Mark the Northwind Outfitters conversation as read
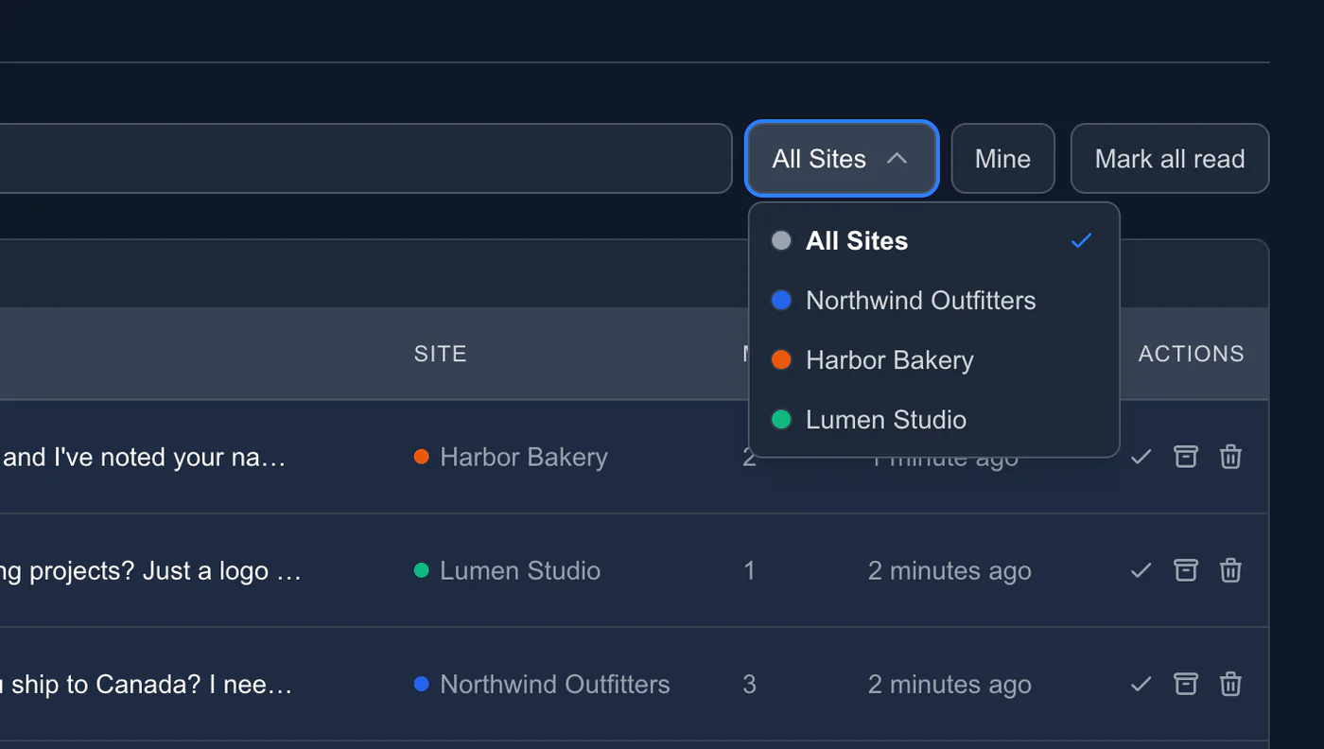 coord(1141,684)
